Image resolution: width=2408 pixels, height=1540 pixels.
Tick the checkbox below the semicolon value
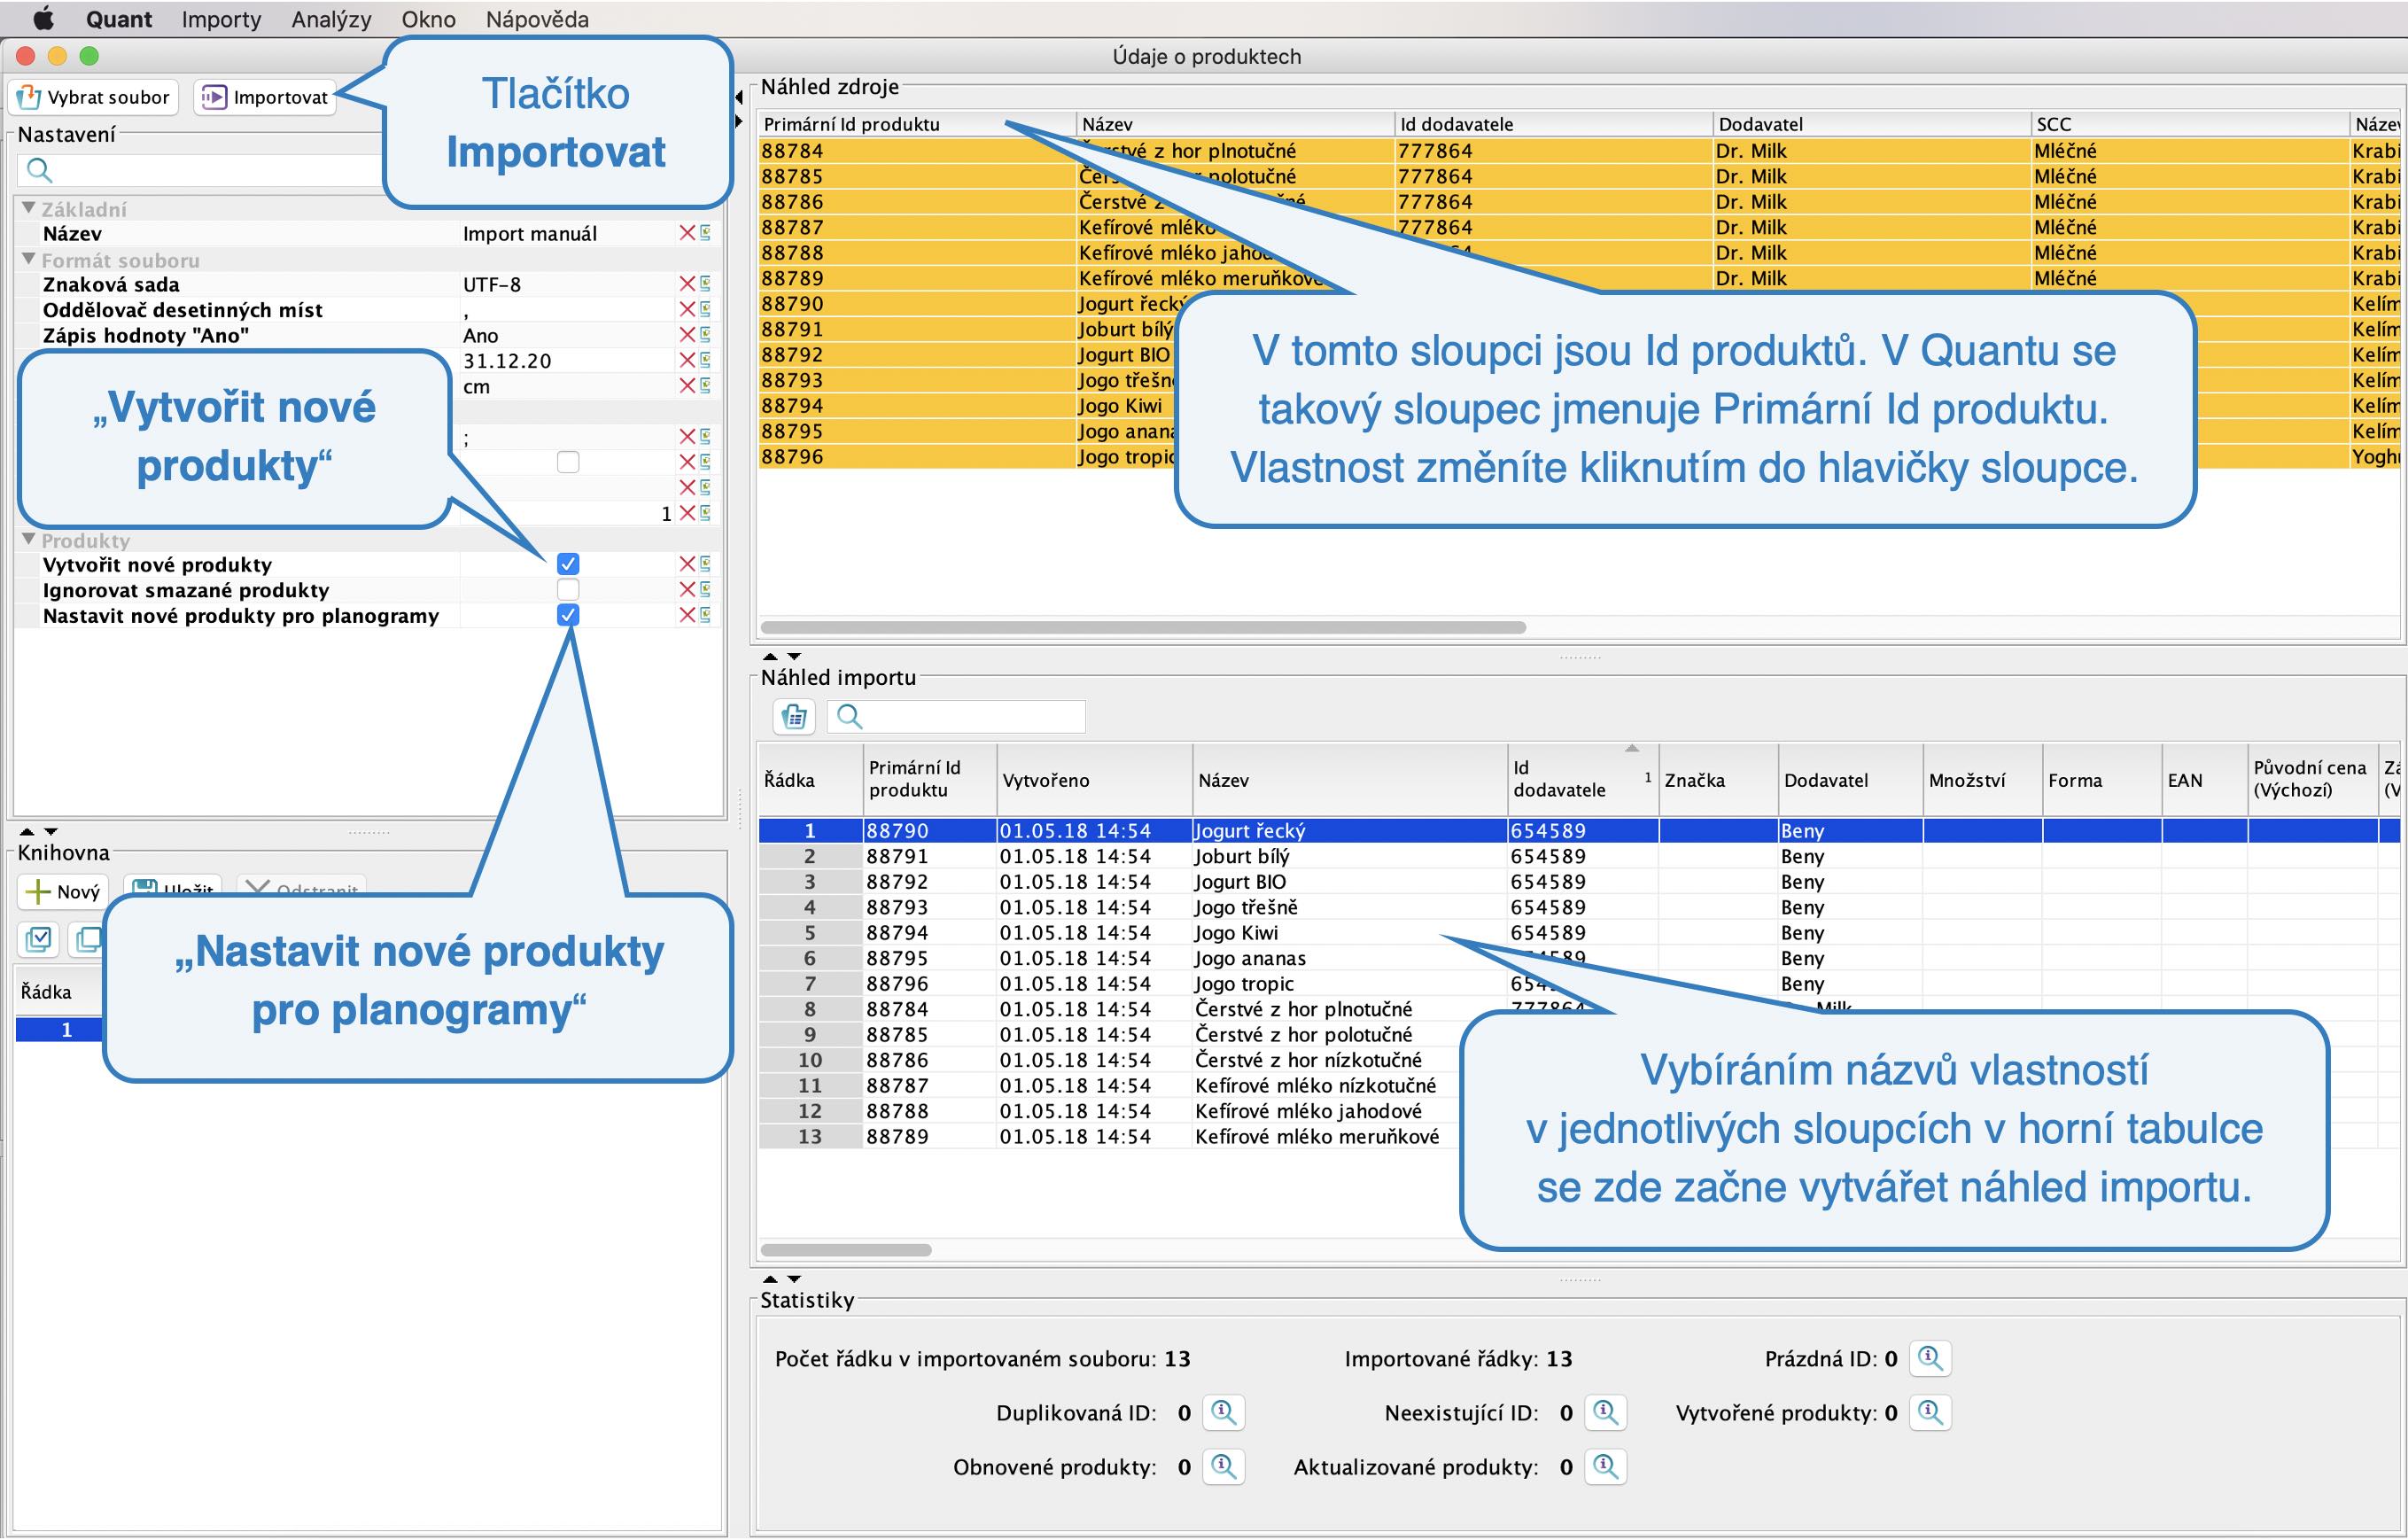[x=568, y=462]
